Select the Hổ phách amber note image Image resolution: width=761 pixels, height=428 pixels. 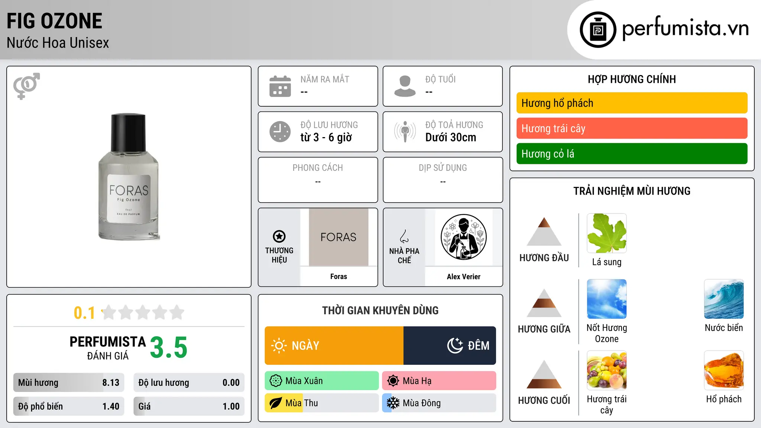(724, 370)
